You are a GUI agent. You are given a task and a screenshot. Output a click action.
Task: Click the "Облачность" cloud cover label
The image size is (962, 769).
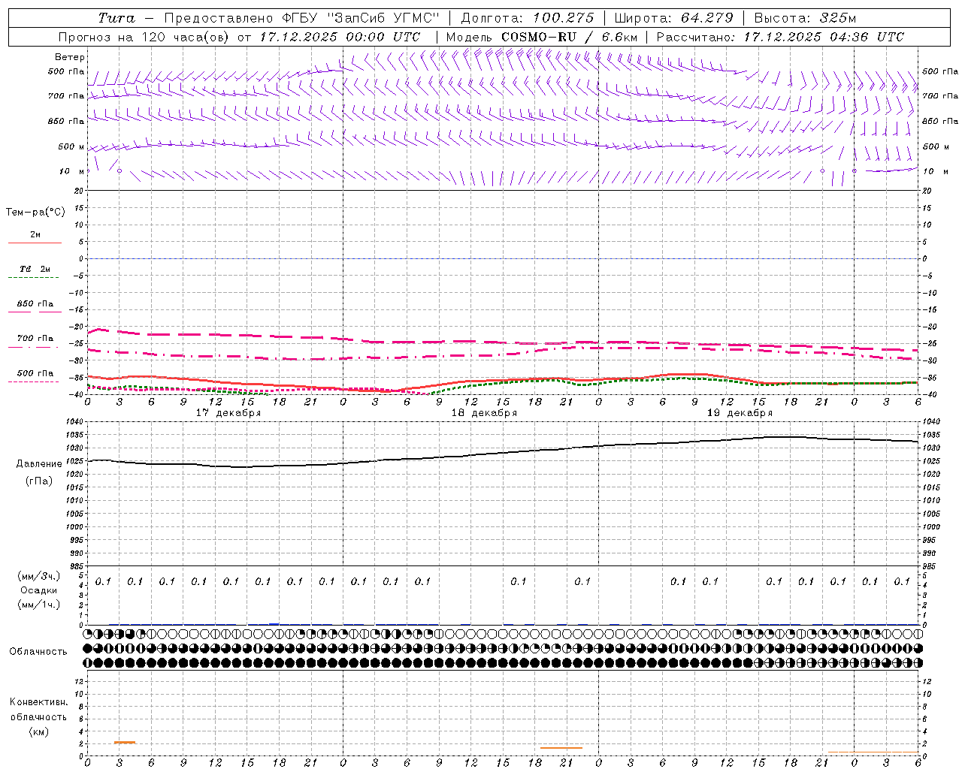click(38, 652)
